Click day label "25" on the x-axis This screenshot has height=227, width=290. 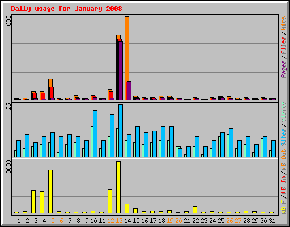[x=221, y=221]
